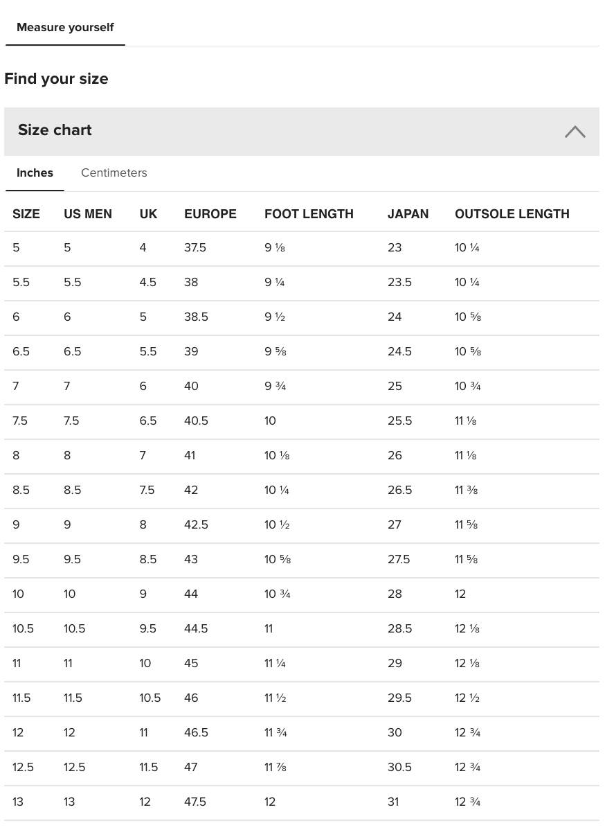Click 12.5 in the US MEN column
Viewport: 605px width, 839px height.
74,768
